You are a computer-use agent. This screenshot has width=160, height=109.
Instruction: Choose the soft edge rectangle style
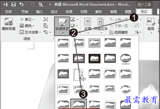pos(63,58)
